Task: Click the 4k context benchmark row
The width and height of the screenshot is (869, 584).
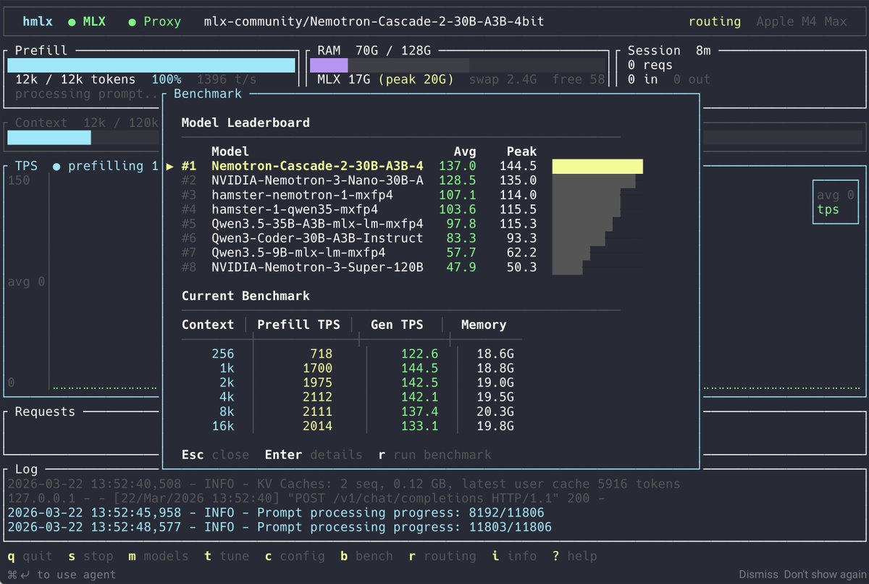Action: click(x=351, y=397)
